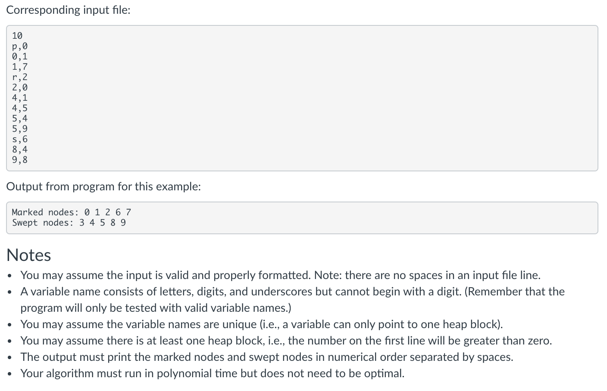Click the note about variable name rules
Viewport: 607px width, 391px height.
point(292,300)
